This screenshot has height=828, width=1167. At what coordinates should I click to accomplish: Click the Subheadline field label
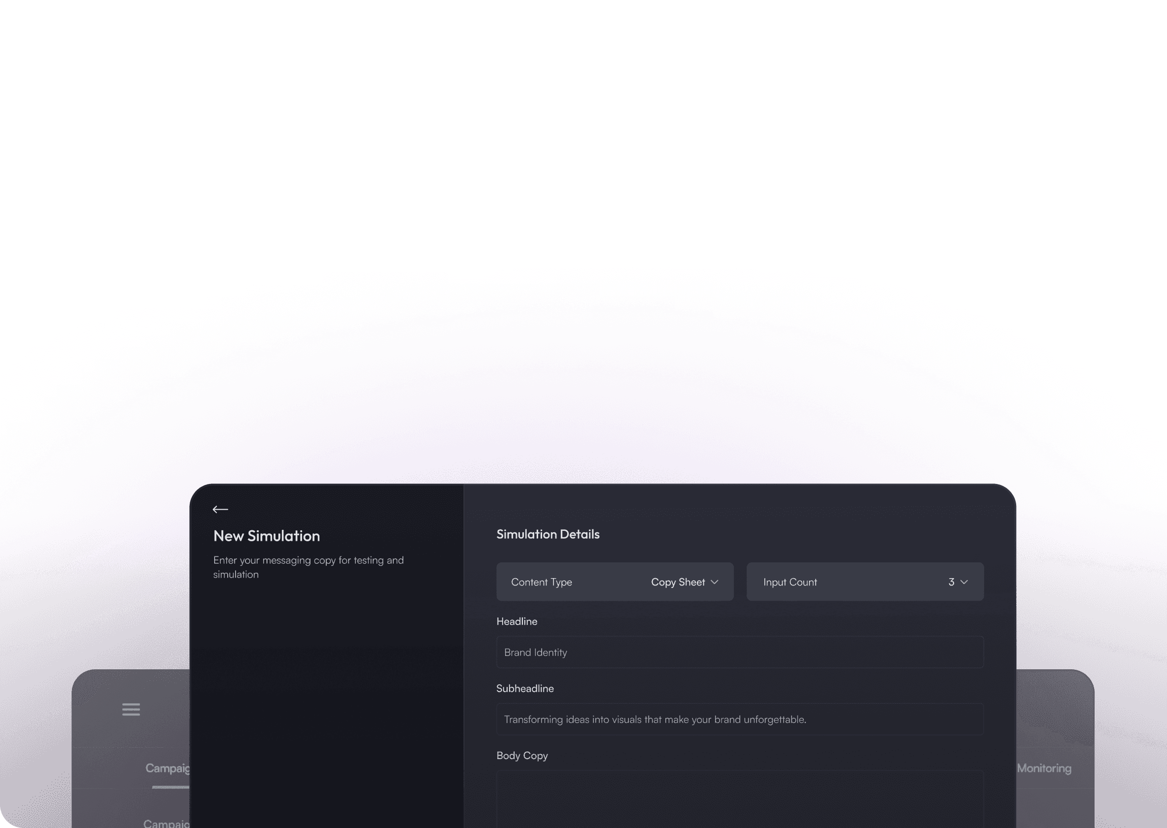(x=525, y=688)
